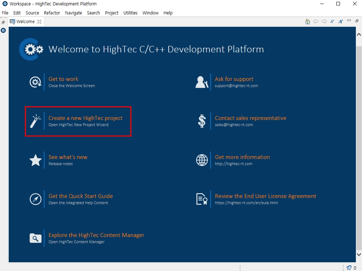Click the compass Quick Start Guide icon
The image size is (362, 271).
[x=36, y=199]
